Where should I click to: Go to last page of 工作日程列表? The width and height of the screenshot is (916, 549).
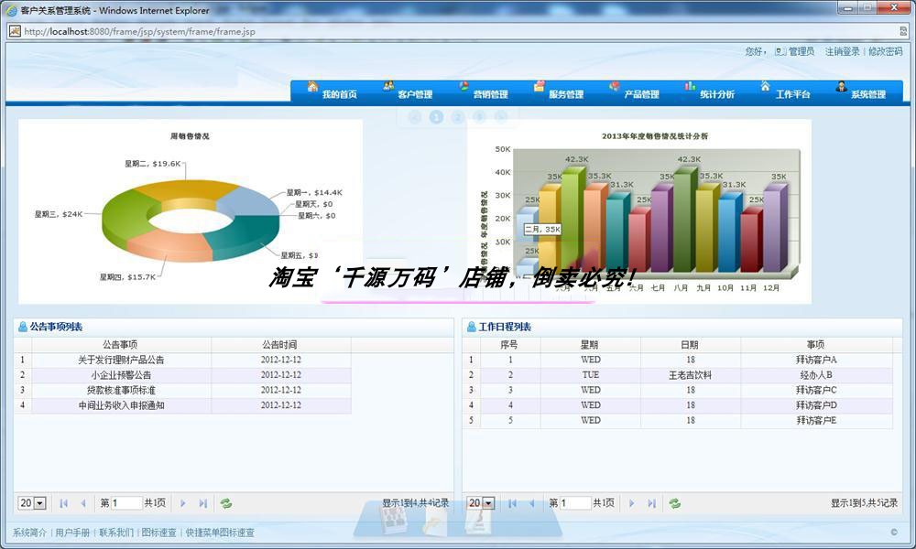click(x=651, y=503)
